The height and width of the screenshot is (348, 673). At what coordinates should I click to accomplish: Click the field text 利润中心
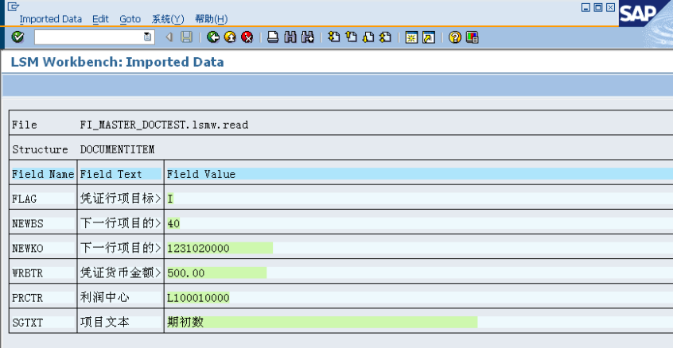[105, 297]
